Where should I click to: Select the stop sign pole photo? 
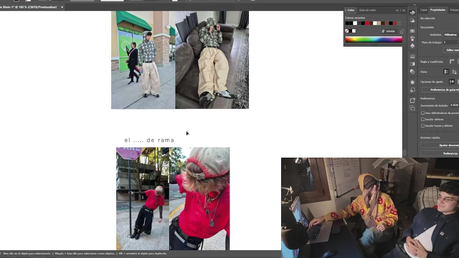tap(143, 199)
